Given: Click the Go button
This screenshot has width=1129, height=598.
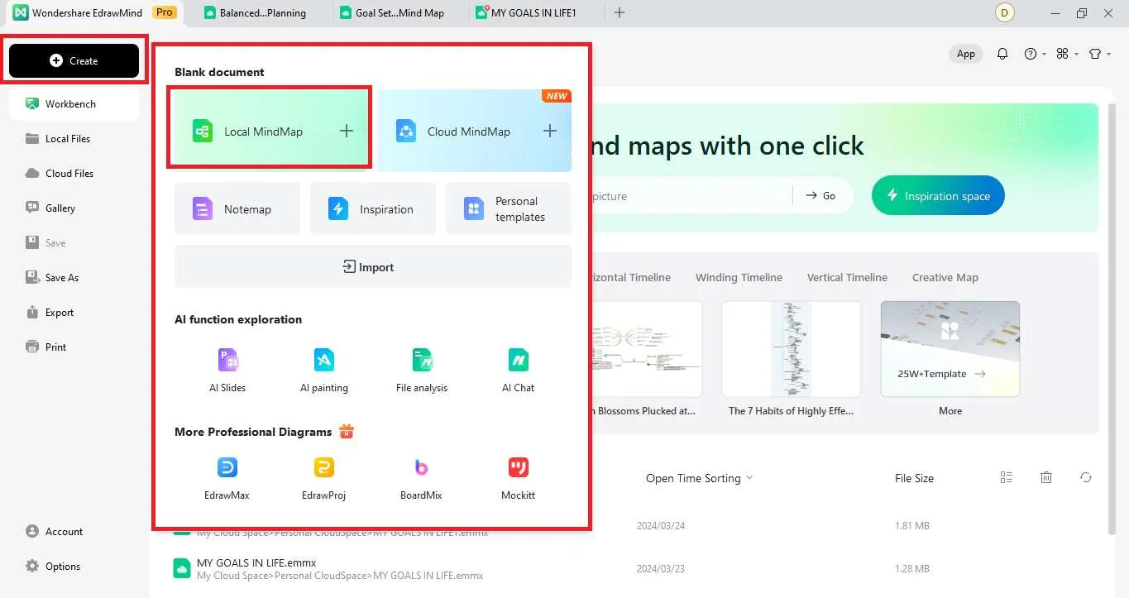Looking at the screenshot, I should tap(821, 196).
